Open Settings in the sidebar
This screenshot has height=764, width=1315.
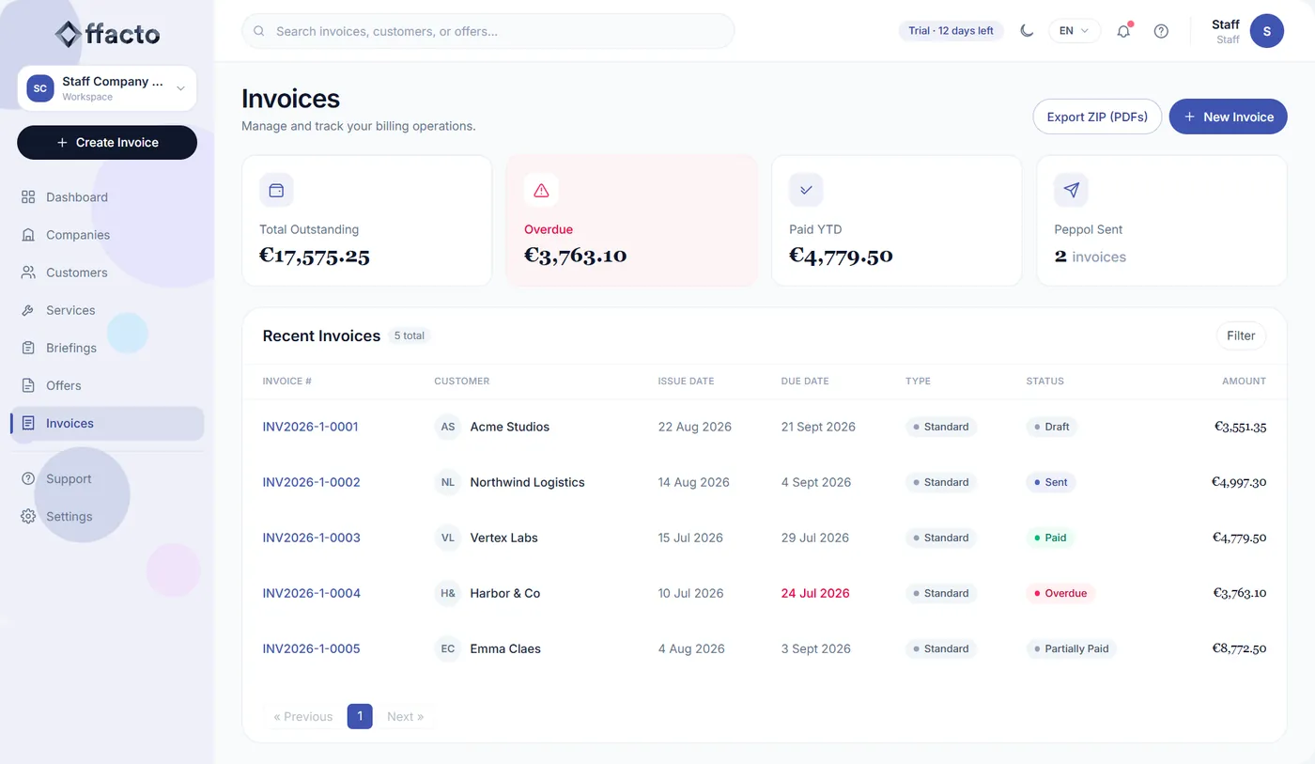pyautogui.click(x=107, y=517)
